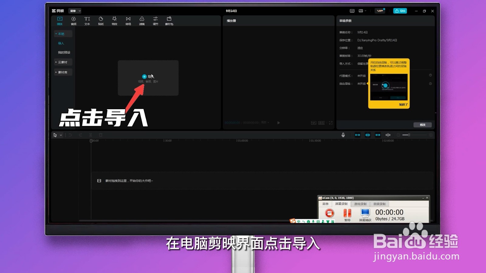486x273 pixels.
Task: Click the 修改 (Modify) button
Action: (423, 125)
